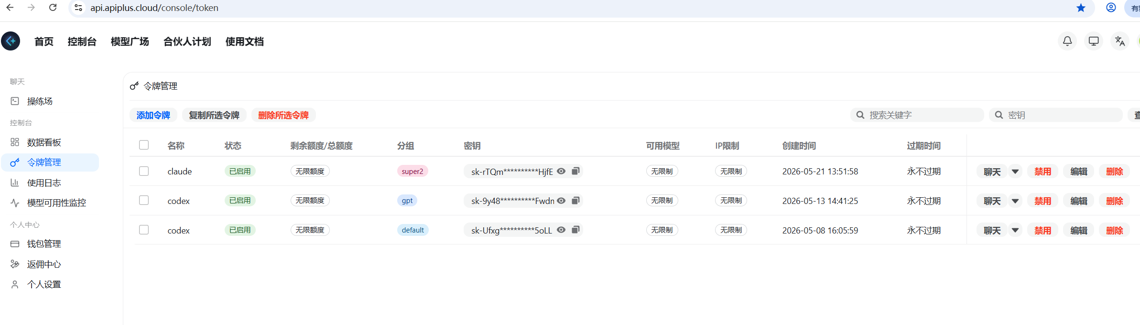
Task: Check the codex default row checkbox
Action: pos(144,230)
